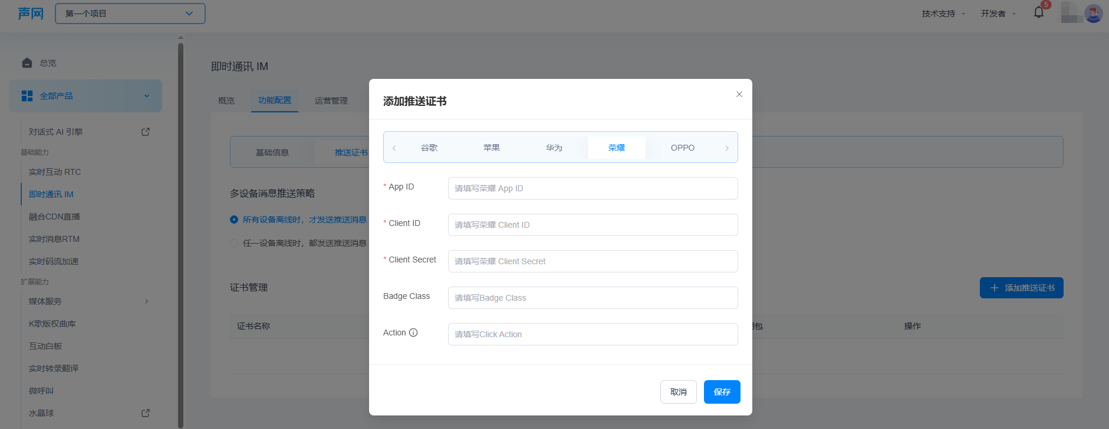
Task: Expand the 技术支持 menu
Action: (943, 14)
